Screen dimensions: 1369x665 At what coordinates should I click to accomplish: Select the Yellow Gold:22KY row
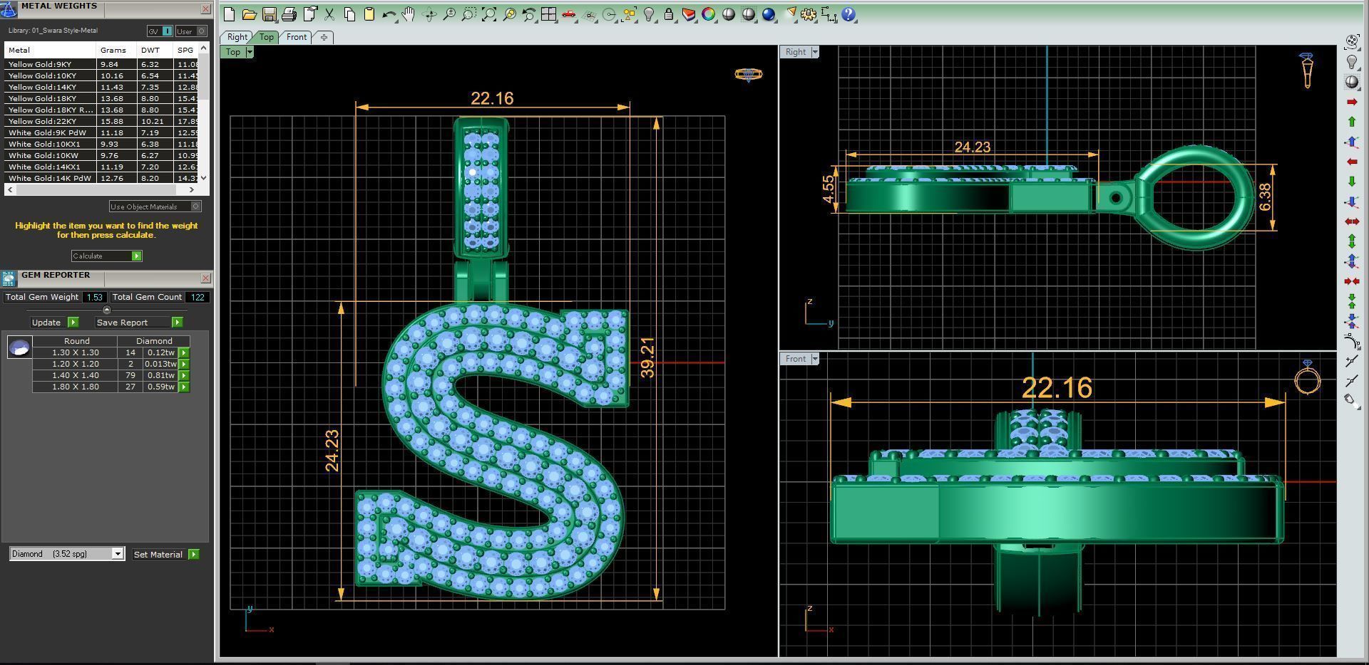[x=101, y=121]
